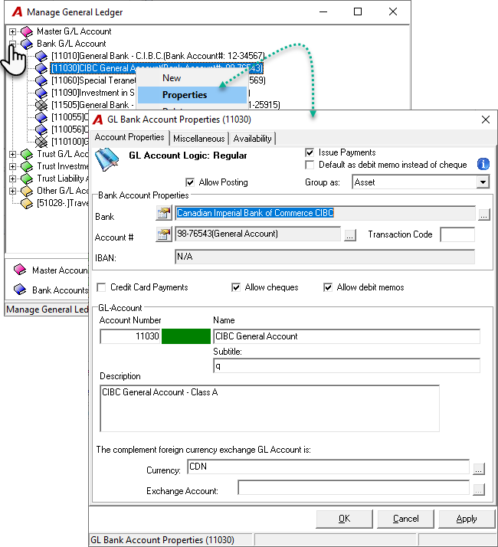Image resolution: width=498 pixels, height=547 pixels.
Task: Click the browse button beside the Bank field
Action: (483, 215)
